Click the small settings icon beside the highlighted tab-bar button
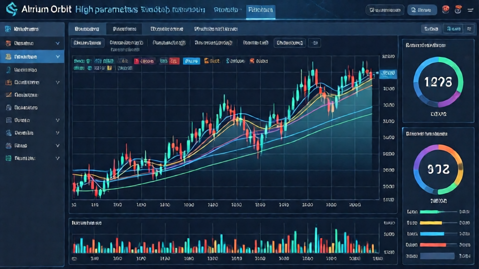The image size is (479, 269). click(469, 29)
